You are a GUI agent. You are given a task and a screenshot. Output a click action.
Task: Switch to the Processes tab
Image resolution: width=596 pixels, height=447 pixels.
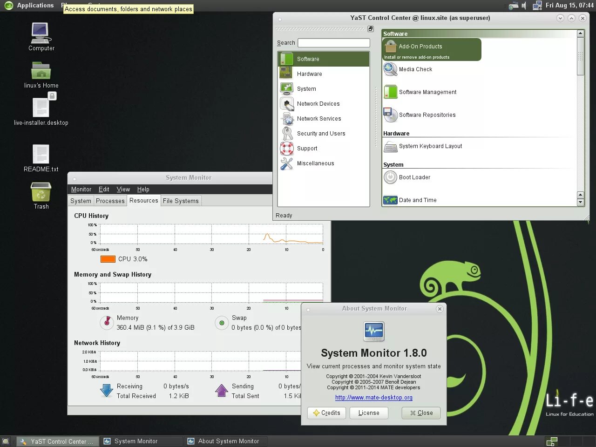tap(110, 201)
